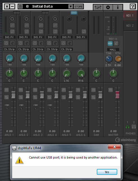Edit ANLG 5 channel strip effect

(70, 43)
